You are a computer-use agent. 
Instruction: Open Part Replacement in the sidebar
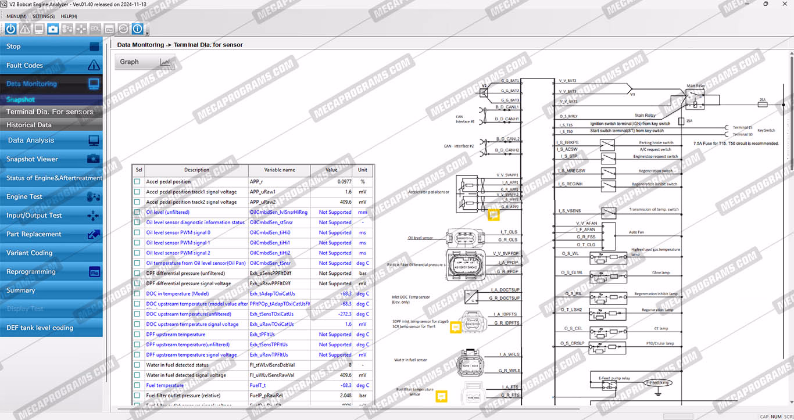tap(51, 234)
